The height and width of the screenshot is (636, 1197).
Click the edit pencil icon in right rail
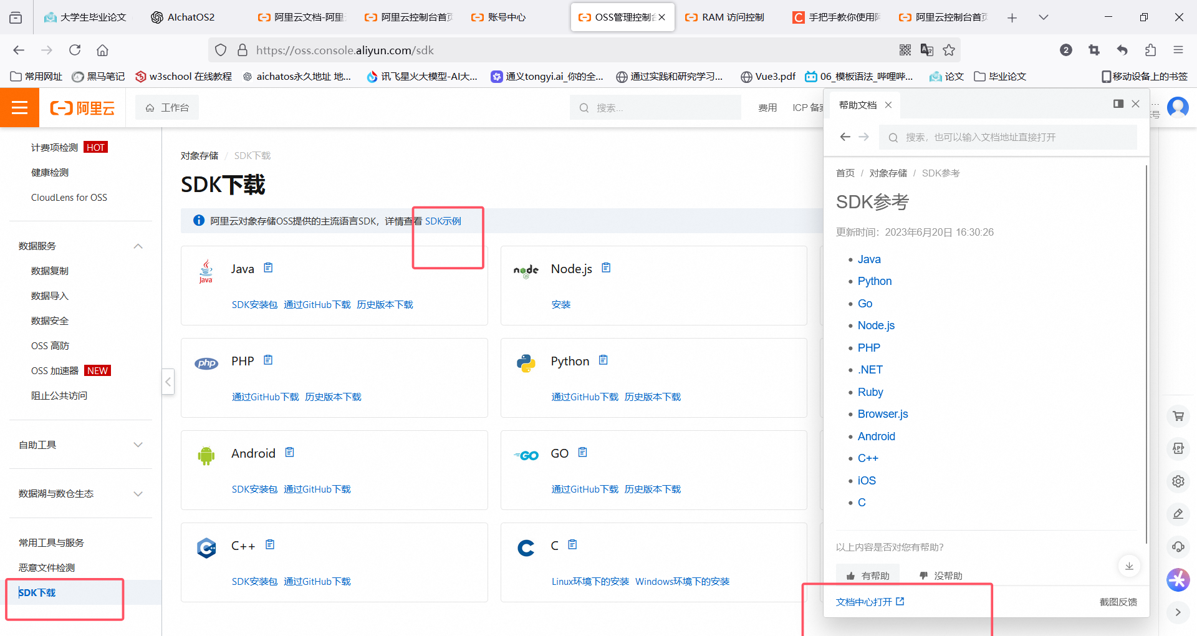coord(1178,514)
